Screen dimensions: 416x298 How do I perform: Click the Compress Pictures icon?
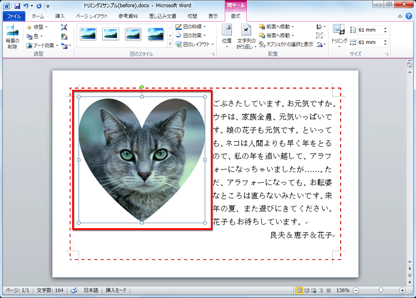pos(64,27)
